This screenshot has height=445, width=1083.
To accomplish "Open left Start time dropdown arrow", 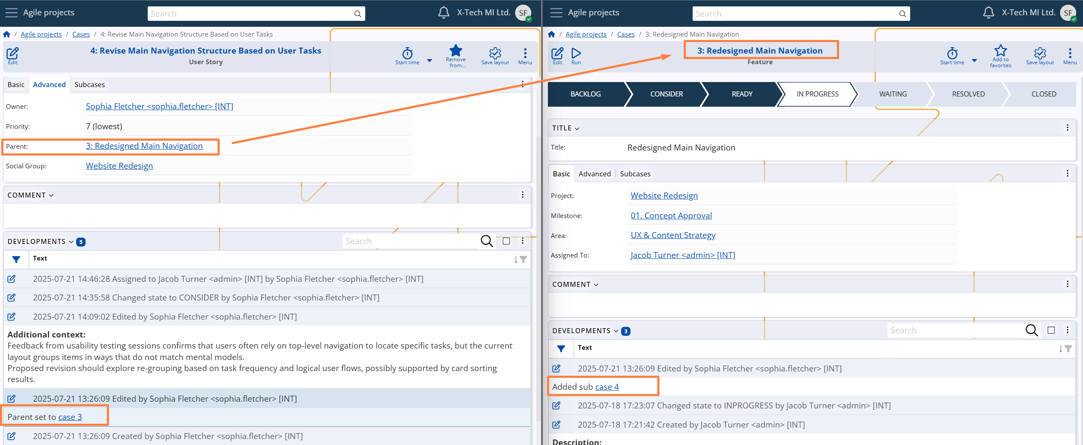I will tap(430, 61).
